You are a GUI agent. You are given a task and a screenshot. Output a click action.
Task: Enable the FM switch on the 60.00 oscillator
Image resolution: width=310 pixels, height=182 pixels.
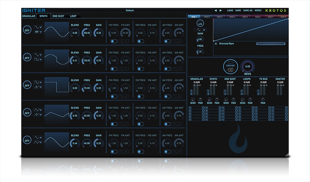[x=114, y=124]
